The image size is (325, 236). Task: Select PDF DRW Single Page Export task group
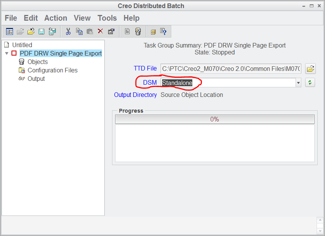[61, 53]
